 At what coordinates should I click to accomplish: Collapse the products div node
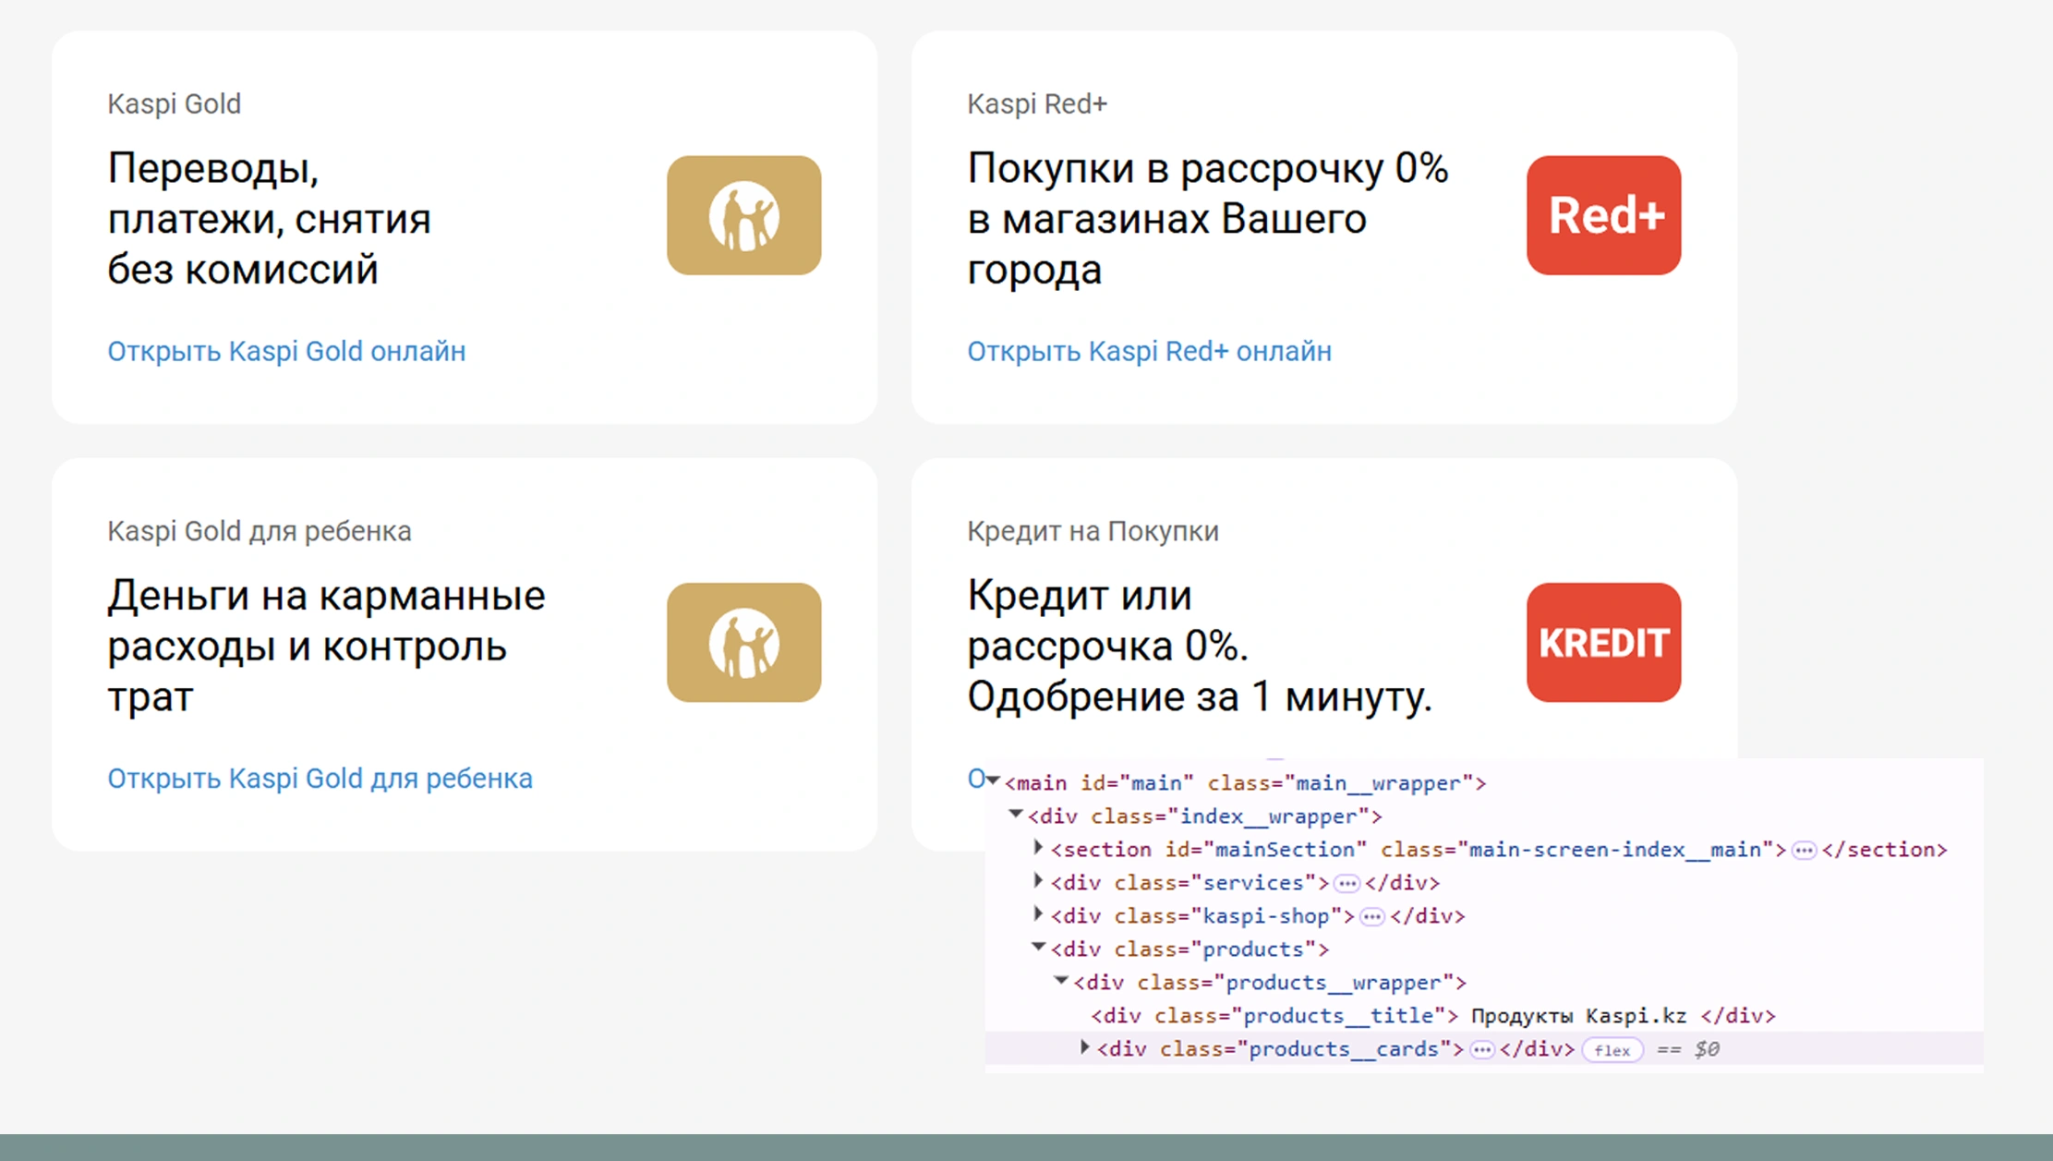click(x=1038, y=948)
